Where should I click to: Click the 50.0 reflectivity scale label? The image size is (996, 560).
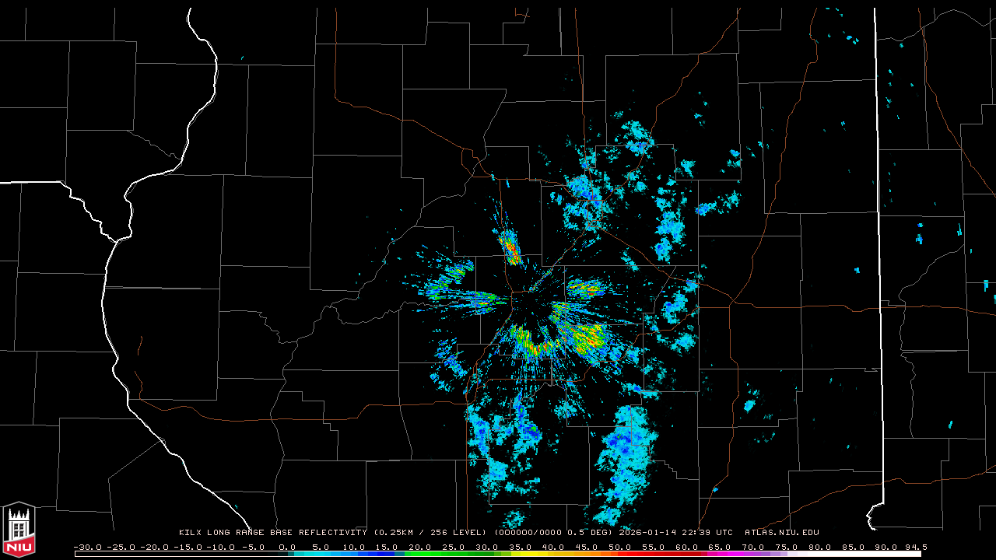pyautogui.click(x=622, y=547)
